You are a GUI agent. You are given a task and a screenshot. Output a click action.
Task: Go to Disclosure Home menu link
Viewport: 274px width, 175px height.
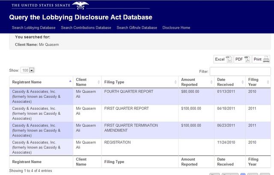pyautogui.click(x=176, y=27)
